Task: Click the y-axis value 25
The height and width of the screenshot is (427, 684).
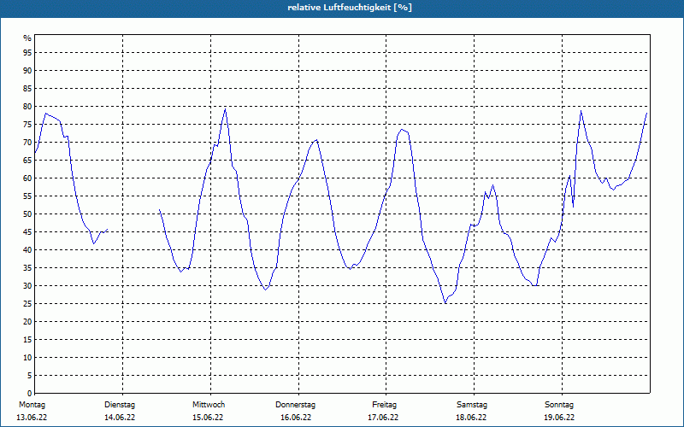Action: pyautogui.click(x=27, y=304)
